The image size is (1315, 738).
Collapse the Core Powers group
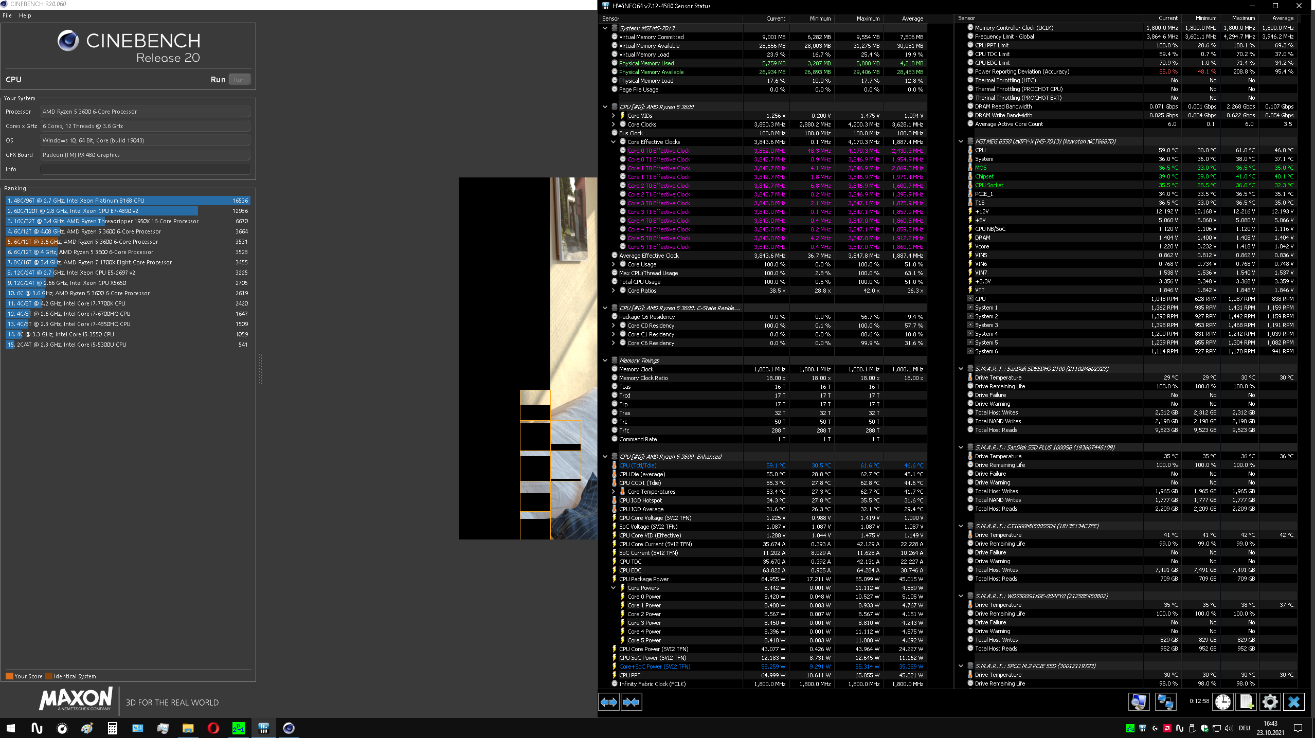613,588
